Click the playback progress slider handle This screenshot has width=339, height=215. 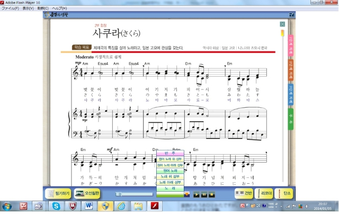[118, 194]
